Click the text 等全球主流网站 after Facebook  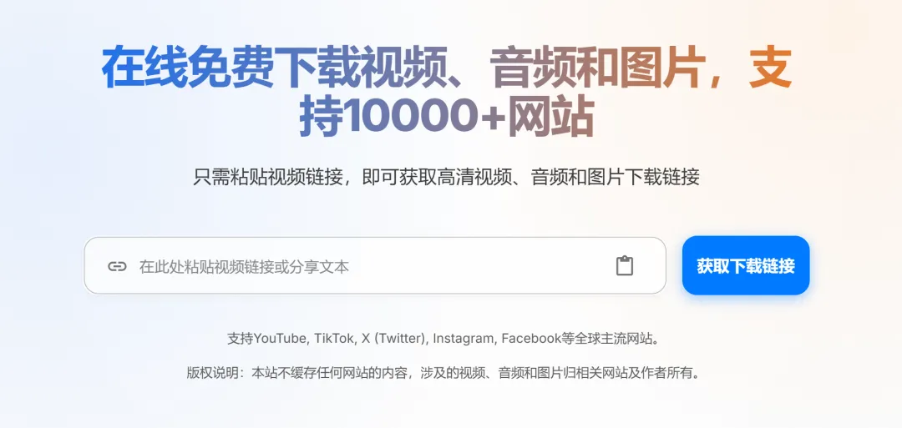607,339
